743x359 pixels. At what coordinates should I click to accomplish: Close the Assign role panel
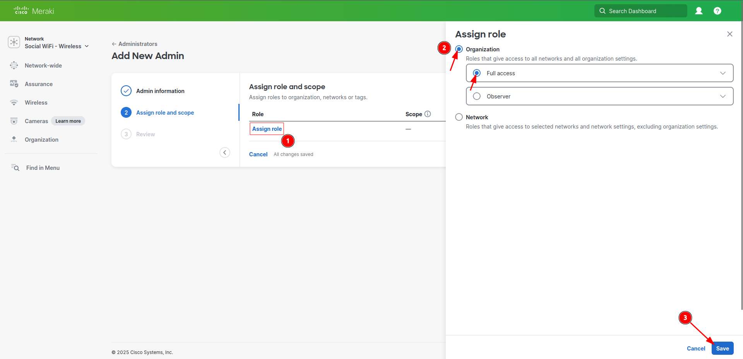(x=729, y=34)
